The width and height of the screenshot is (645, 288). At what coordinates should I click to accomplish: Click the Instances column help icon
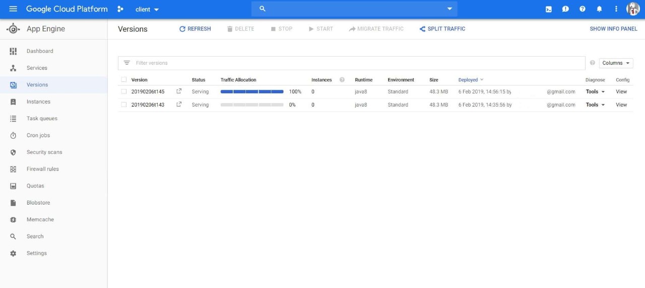pos(342,80)
